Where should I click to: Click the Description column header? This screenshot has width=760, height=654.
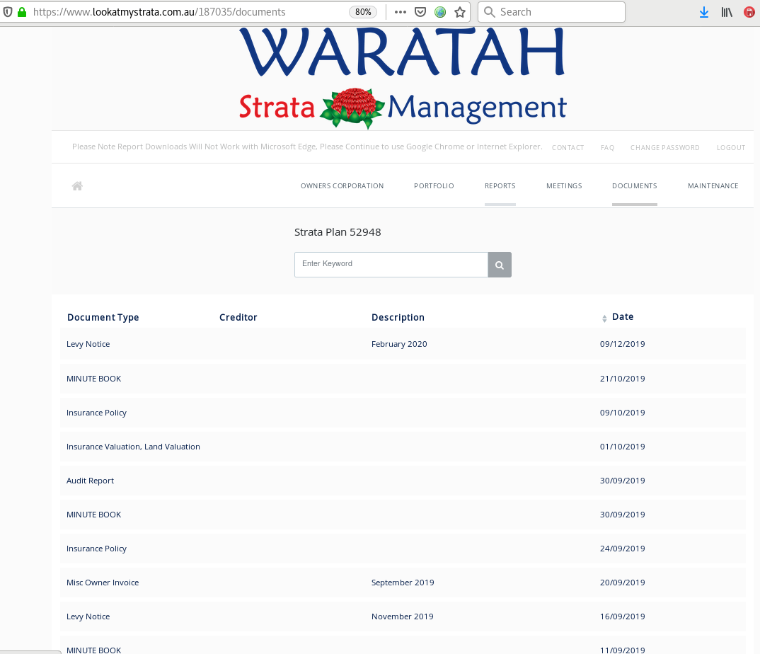(398, 317)
